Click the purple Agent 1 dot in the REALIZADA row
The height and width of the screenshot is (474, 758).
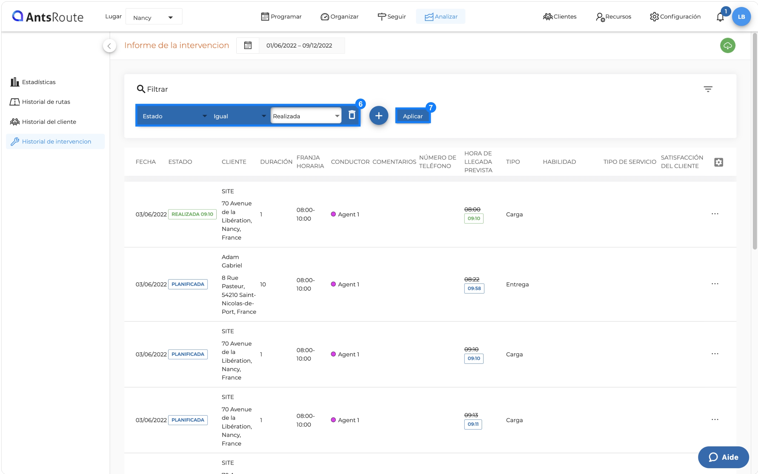coord(334,214)
